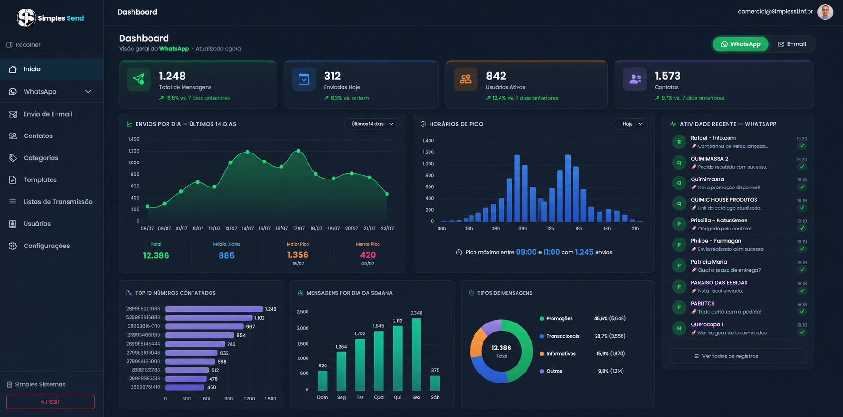
Task: Click the line chart icon beside Envios por Dia
Action: 129,124
